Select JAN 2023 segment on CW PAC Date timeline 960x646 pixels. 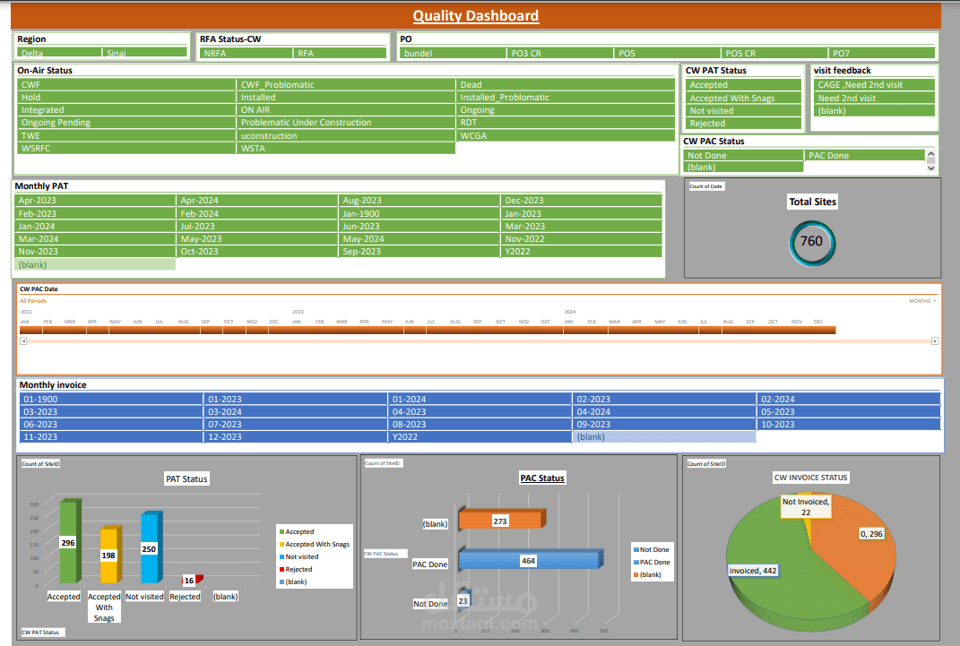point(302,331)
